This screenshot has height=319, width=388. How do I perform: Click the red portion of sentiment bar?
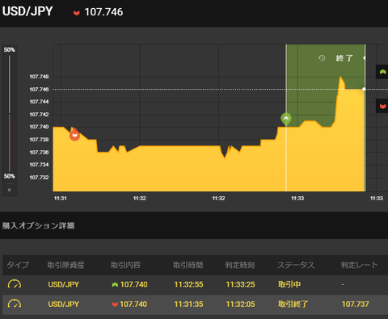click(10, 143)
